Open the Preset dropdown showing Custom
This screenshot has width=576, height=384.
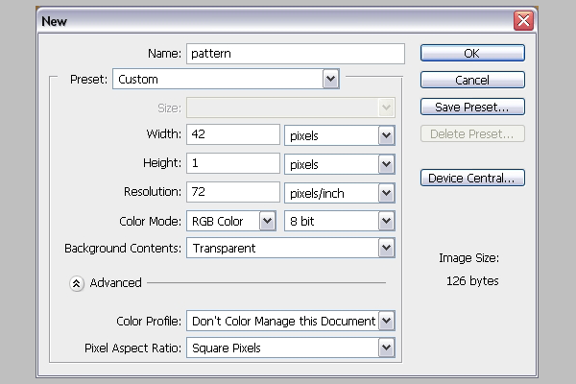pos(226,79)
